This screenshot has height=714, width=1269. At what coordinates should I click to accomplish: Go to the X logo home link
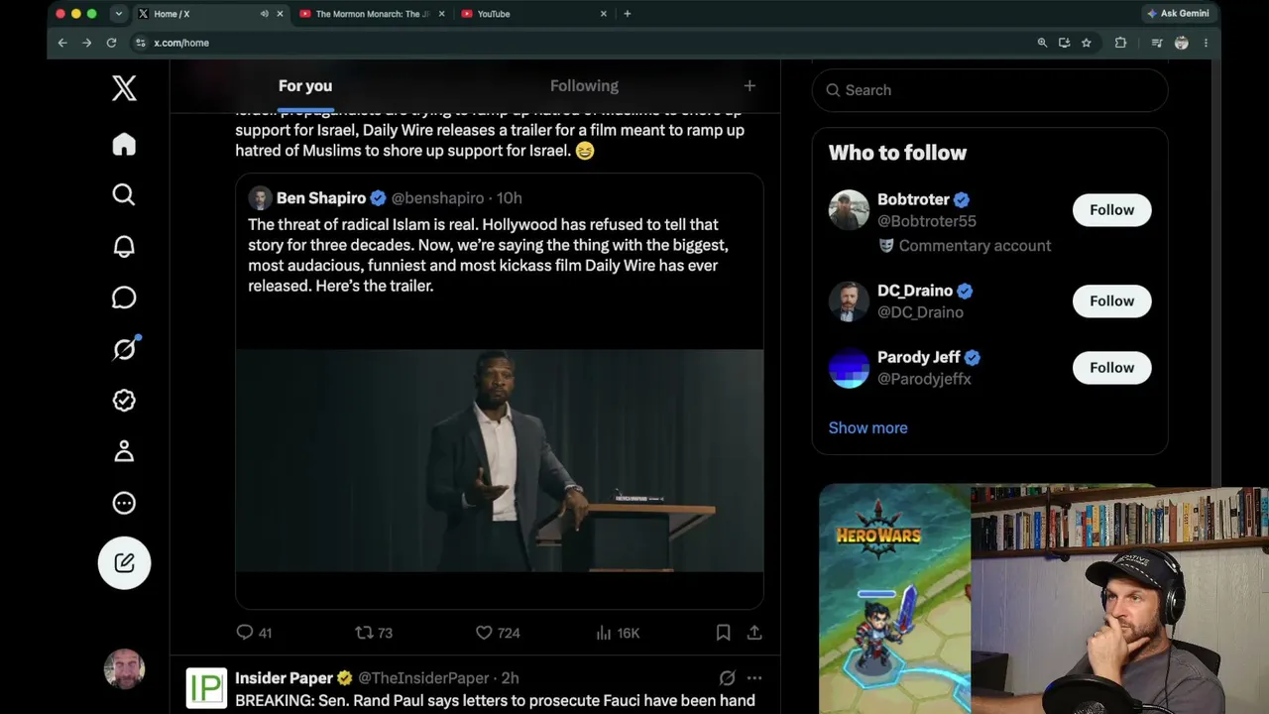(124, 88)
